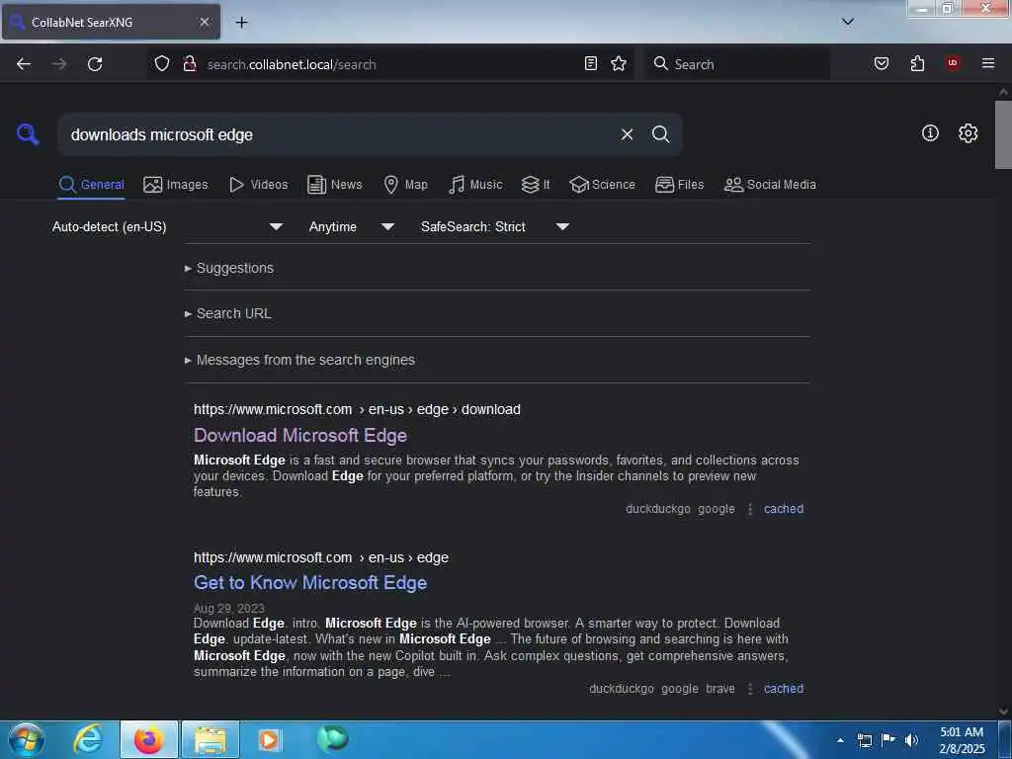Click the SearXNG logo magnifier icon
Screen dimensions: 1012x759
[28, 134]
